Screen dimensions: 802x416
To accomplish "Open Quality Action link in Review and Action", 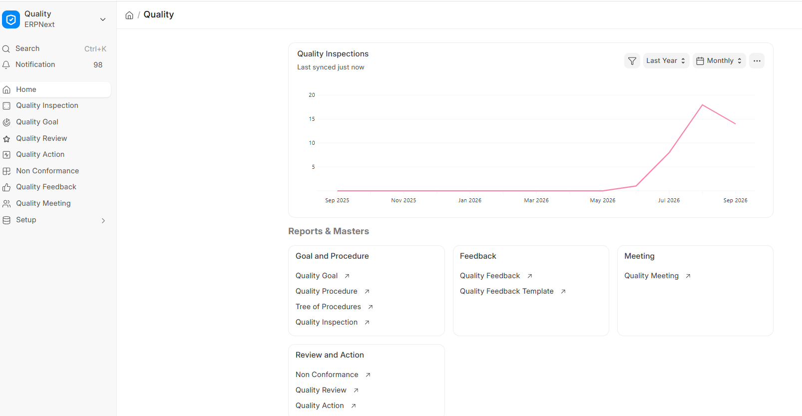I will [x=320, y=406].
